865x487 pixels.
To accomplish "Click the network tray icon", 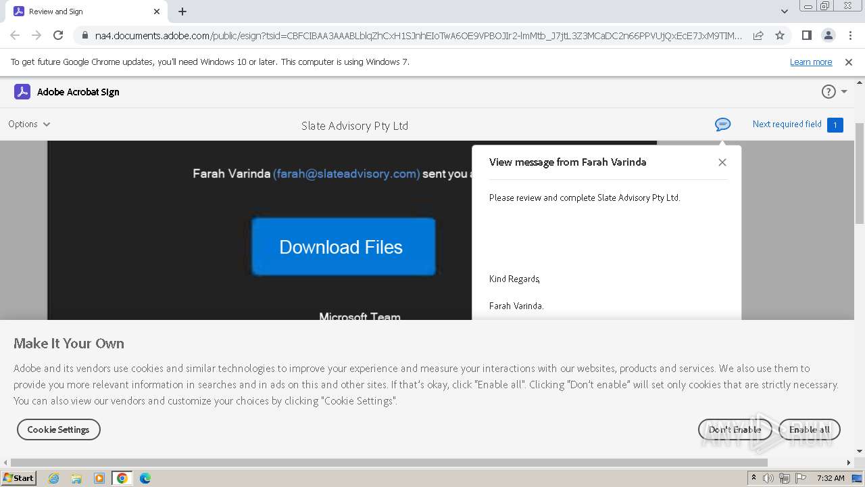I will 784,478.
